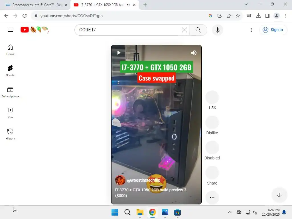Share this Shorts video
The width and height of the screenshot is (292, 219).
[212, 173]
